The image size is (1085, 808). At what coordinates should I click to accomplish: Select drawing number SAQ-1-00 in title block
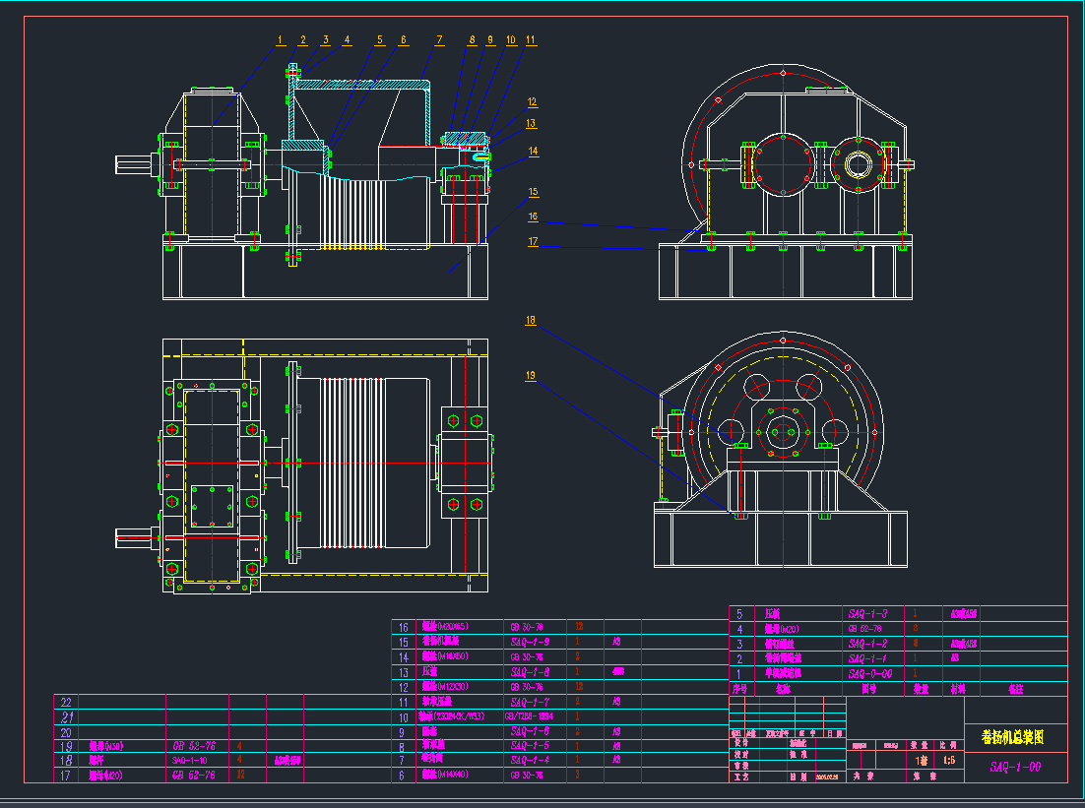click(x=1015, y=766)
